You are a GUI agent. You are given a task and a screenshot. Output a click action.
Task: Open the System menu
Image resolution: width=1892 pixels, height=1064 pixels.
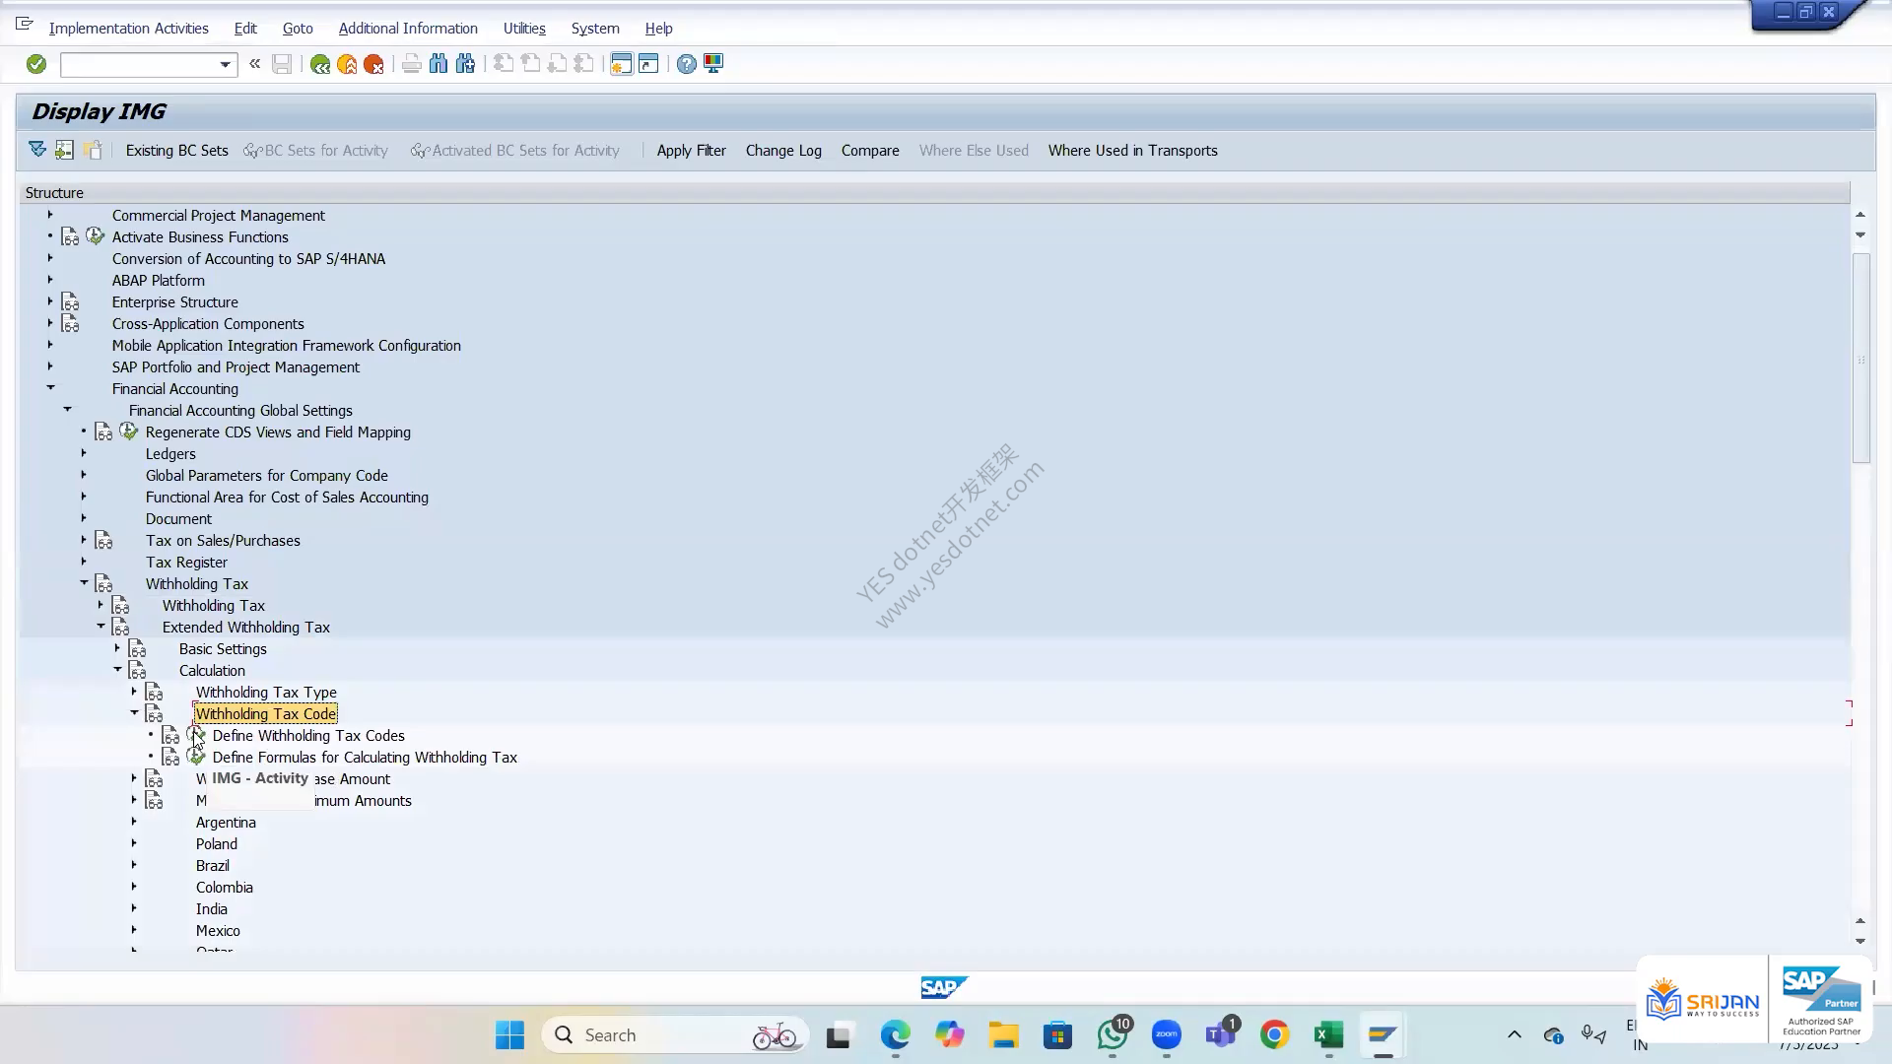point(595,29)
